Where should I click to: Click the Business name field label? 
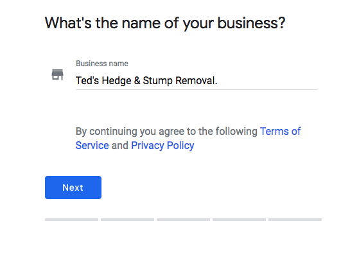tap(102, 64)
